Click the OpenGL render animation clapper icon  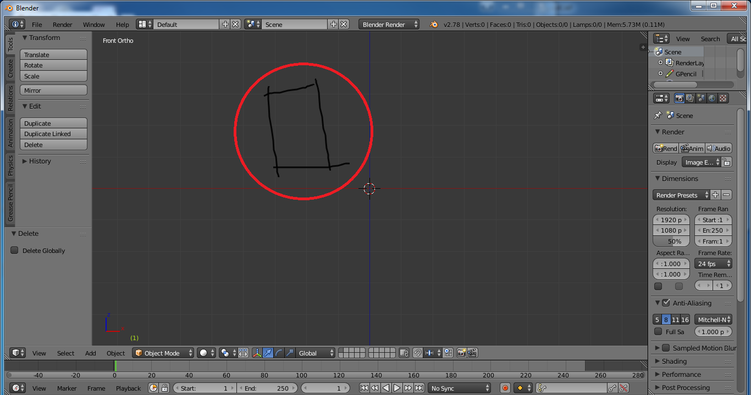(x=472, y=353)
